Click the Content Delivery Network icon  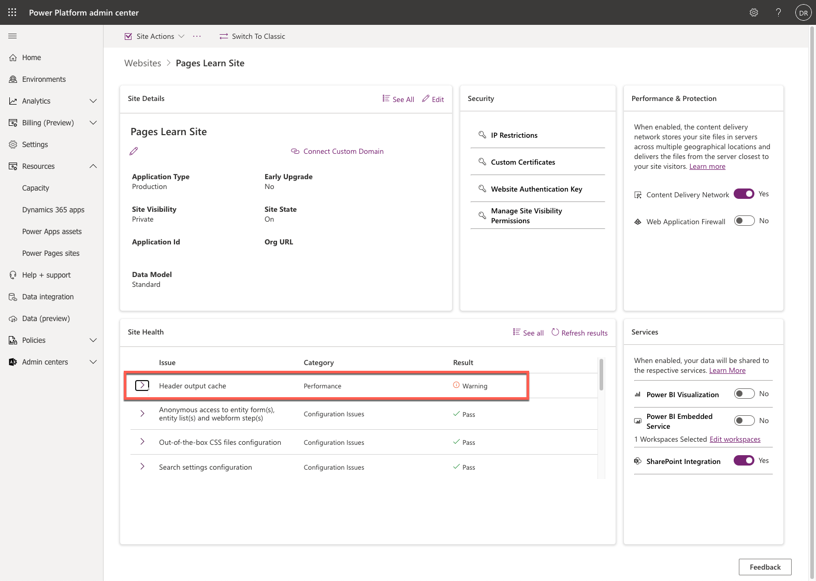click(x=638, y=195)
